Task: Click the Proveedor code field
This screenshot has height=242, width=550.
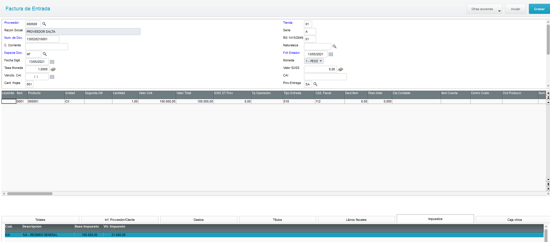Action: [x=33, y=24]
